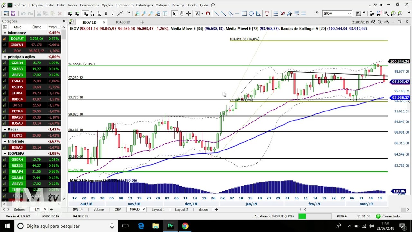This screenshot has height=232, width=412.
Task: Open the Estratégias menu
Action: pyautogui.click(x=145, y=5)
